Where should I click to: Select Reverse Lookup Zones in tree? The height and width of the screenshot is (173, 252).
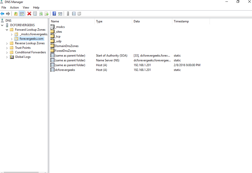[30, 43]
